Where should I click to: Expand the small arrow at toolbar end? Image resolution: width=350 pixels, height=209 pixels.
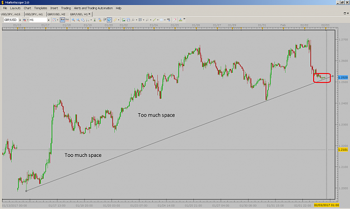184,18
